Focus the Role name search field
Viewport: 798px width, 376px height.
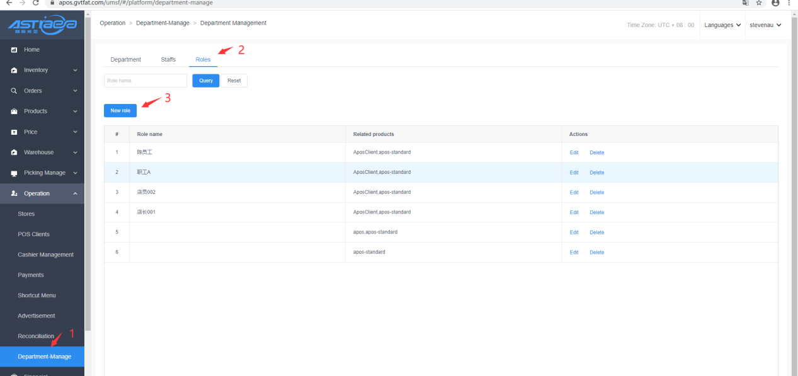(145, 81)
